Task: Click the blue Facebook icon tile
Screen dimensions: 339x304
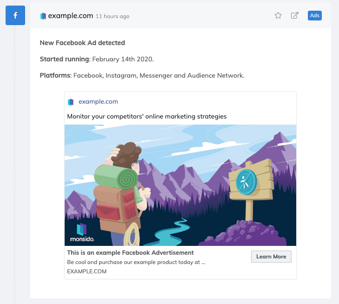Action: [15, 15]
